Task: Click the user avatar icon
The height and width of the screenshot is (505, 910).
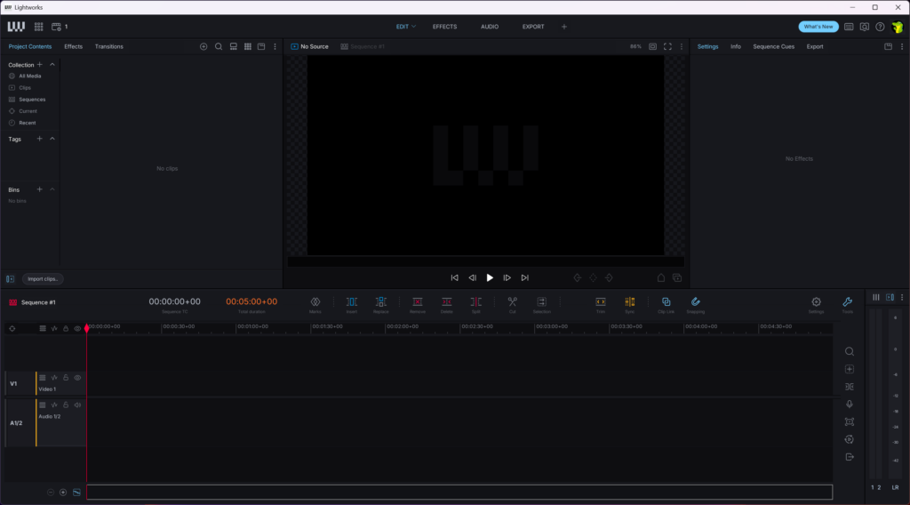Action: pyautogui.click(x=898, y=27)
